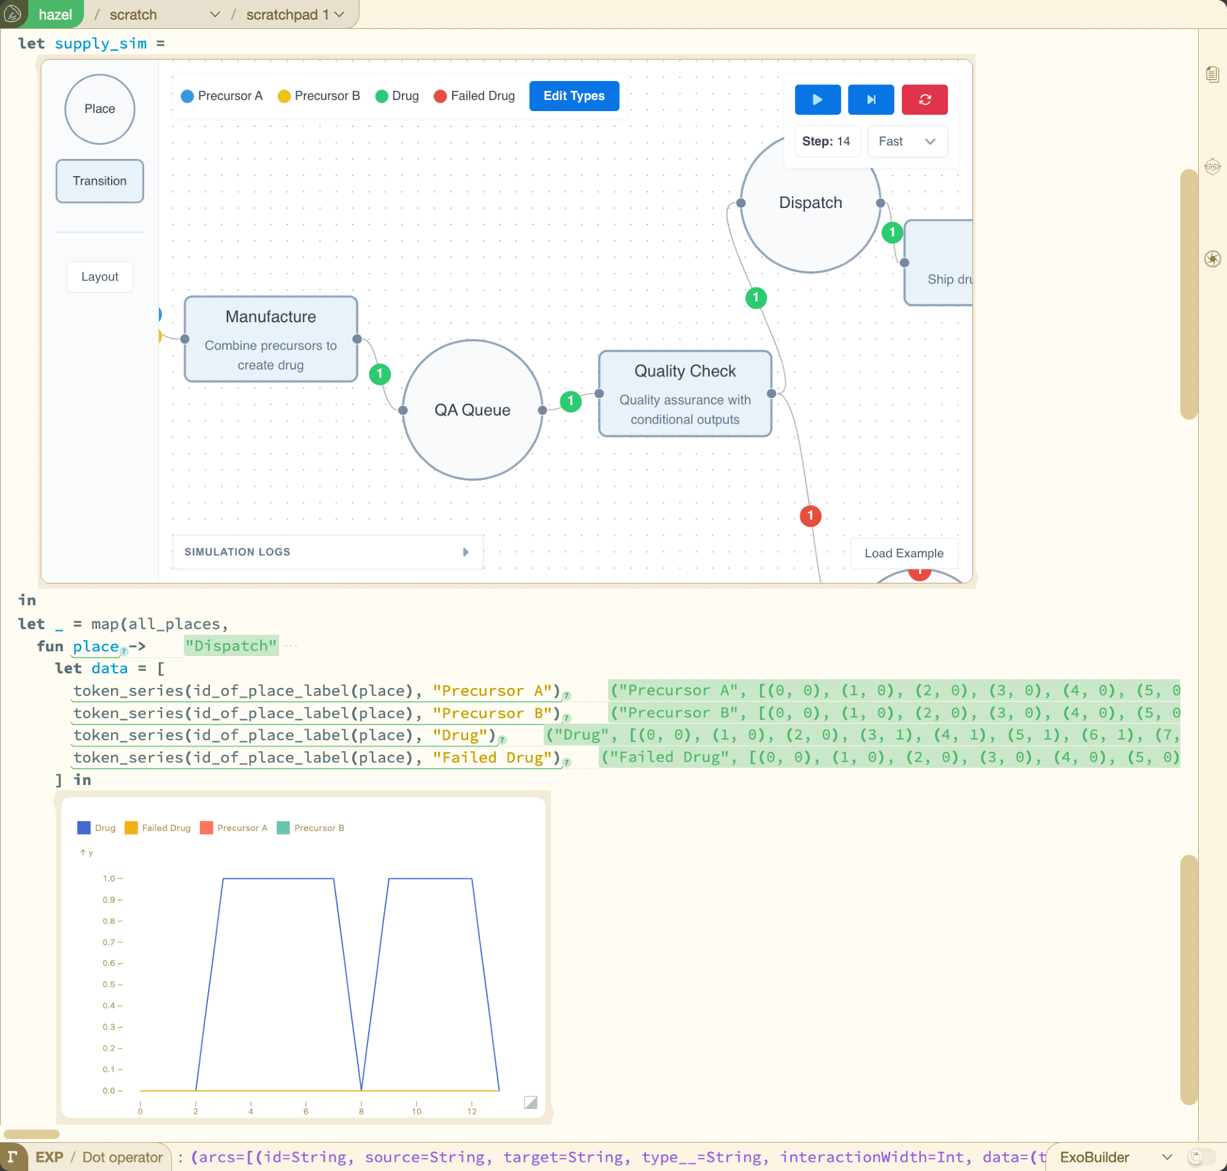The height and width of the screenshot is (1171, 1227).
Task: Click the step-forward simulation button
Action: [x=871, y=100]
